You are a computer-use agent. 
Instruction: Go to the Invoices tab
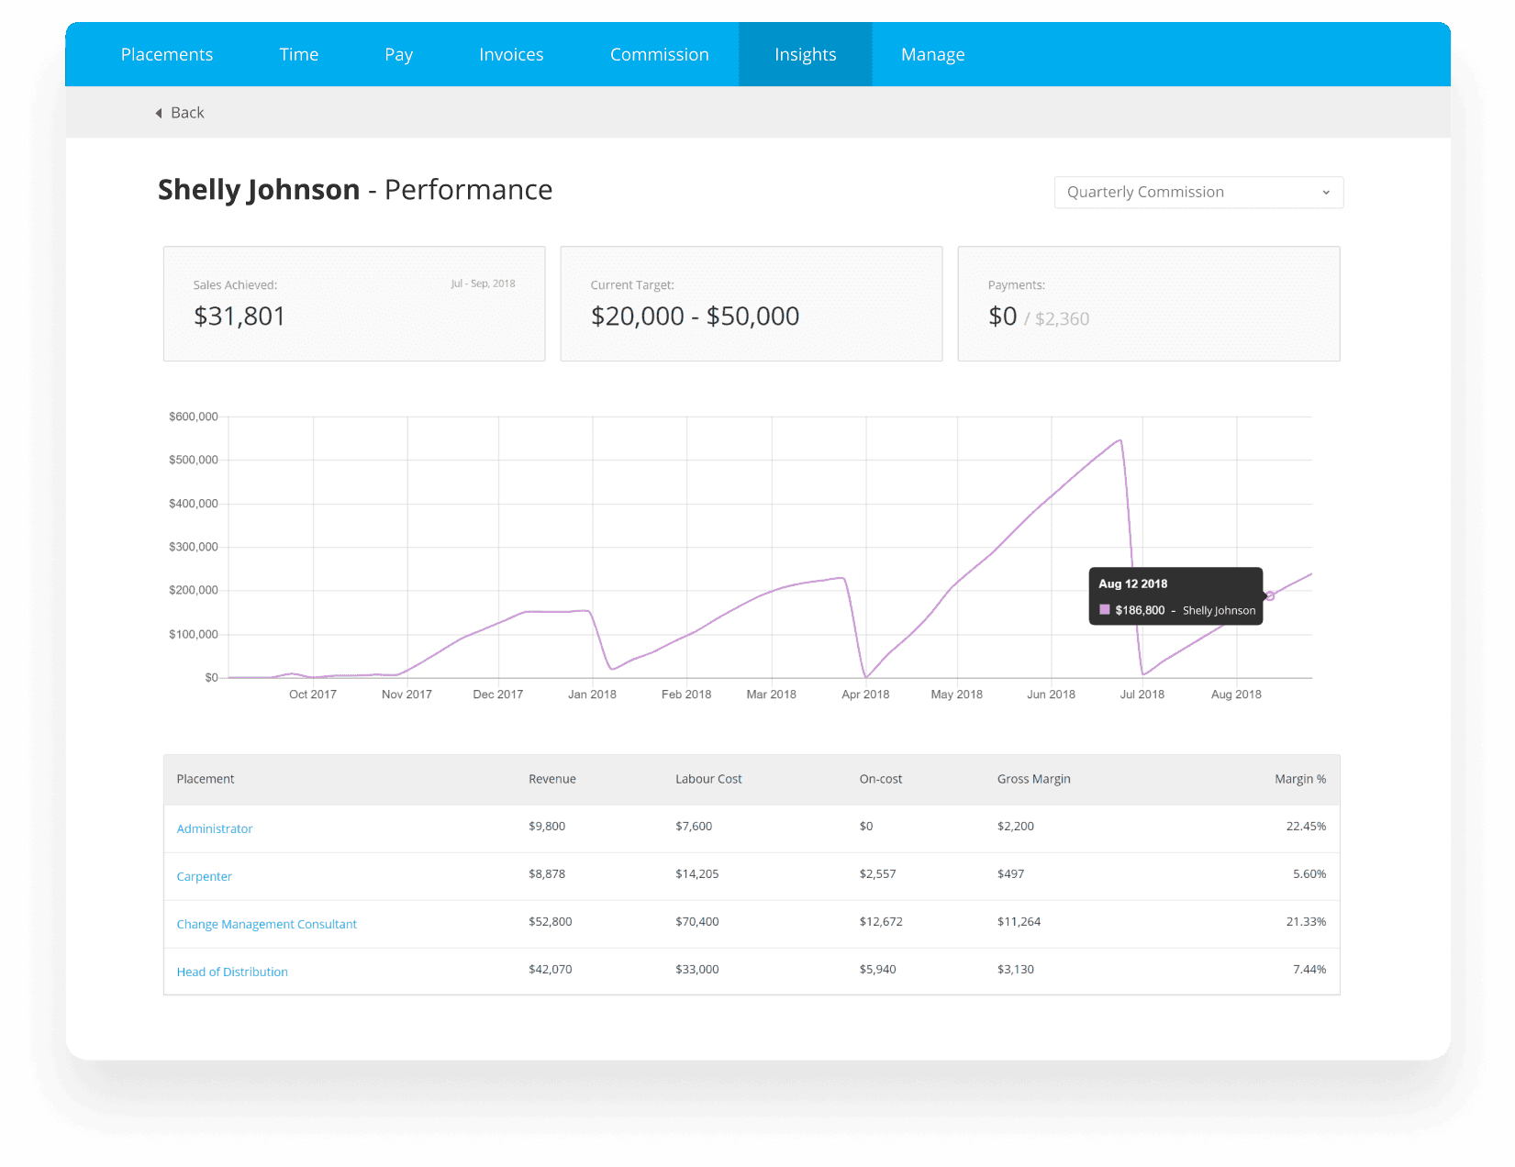[511, 55]
